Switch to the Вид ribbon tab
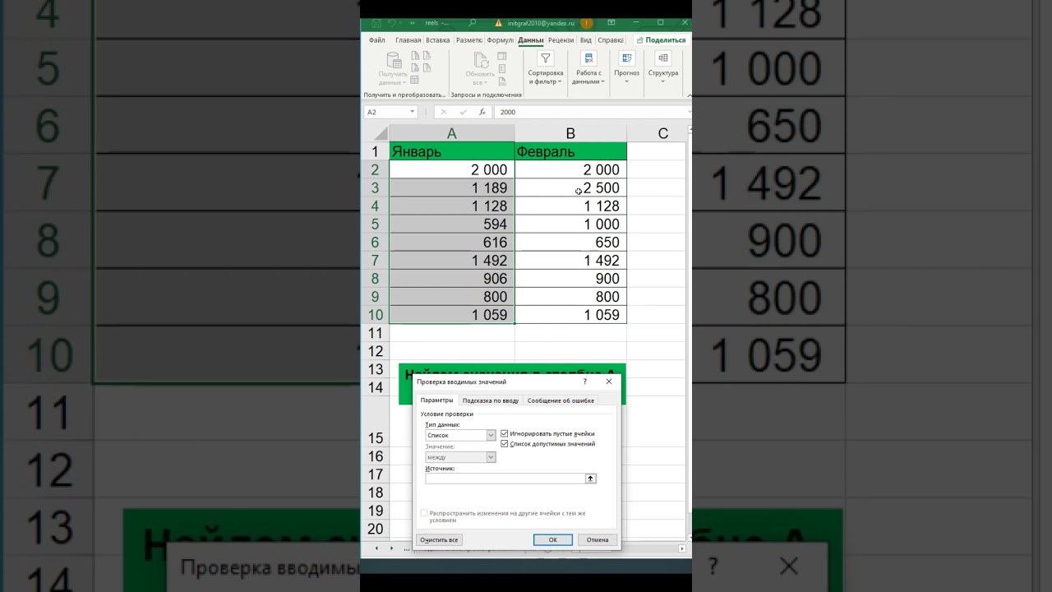The height and width of the screenshot is (592, 1052). click(x=586, y=40)
